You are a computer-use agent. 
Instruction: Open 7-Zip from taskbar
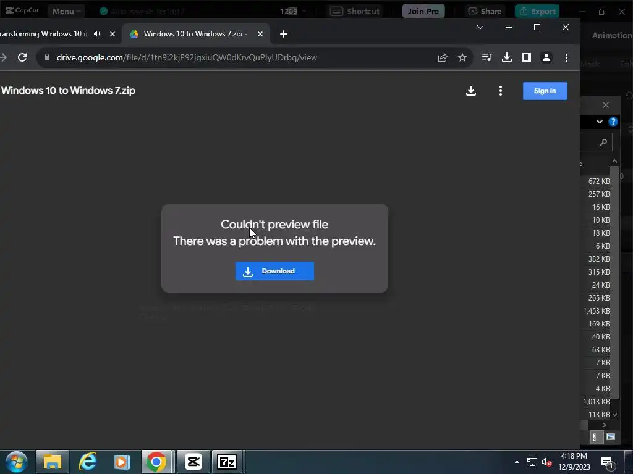point(227,462)
